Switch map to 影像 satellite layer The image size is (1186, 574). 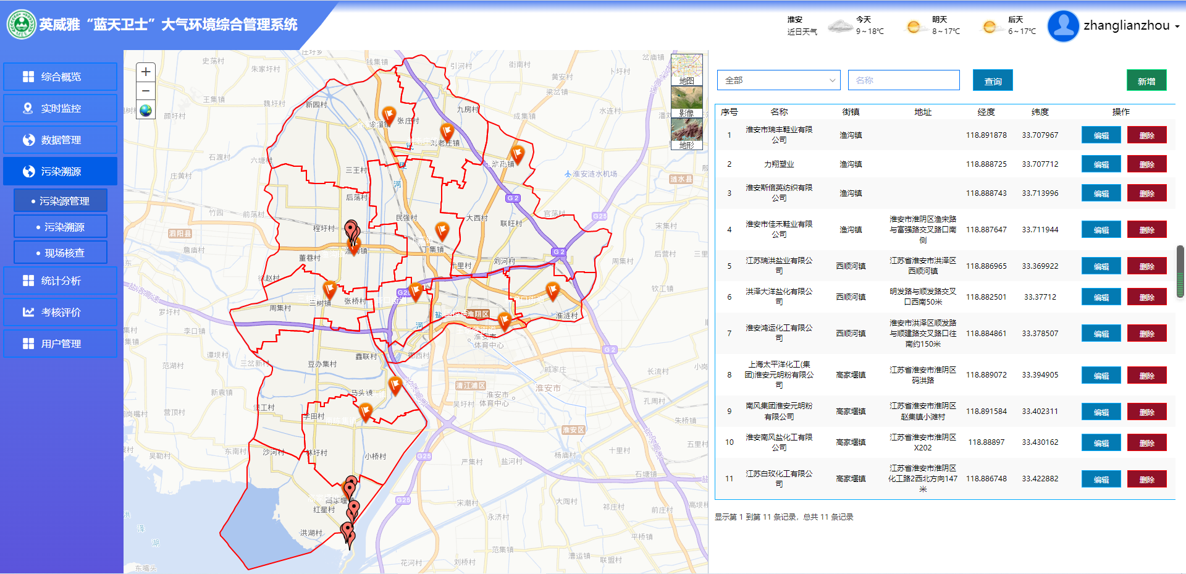click(x=686, y=101)
